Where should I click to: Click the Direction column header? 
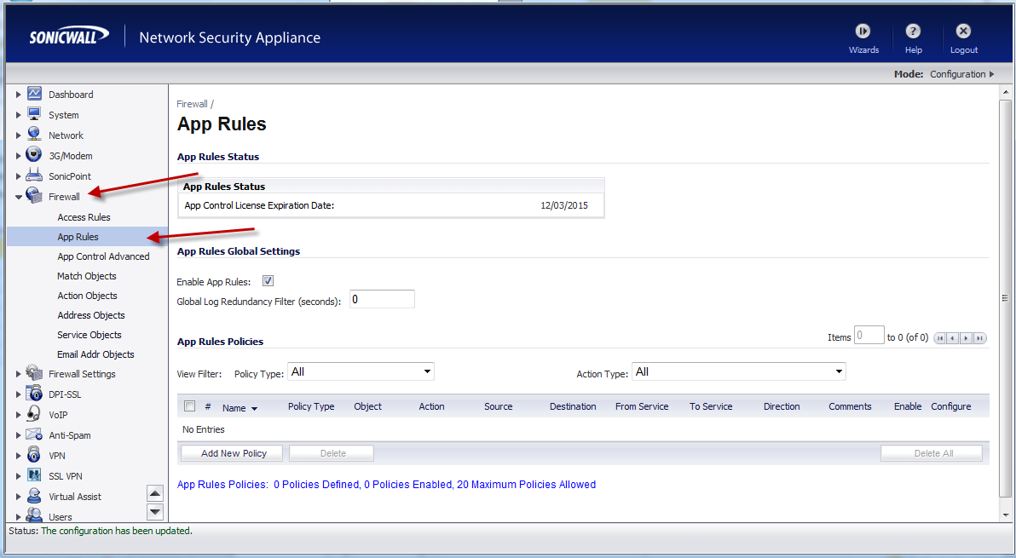pos(782,406)
